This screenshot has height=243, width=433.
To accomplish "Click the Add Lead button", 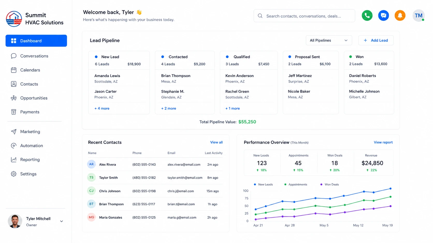I will [x=376, y=40].
